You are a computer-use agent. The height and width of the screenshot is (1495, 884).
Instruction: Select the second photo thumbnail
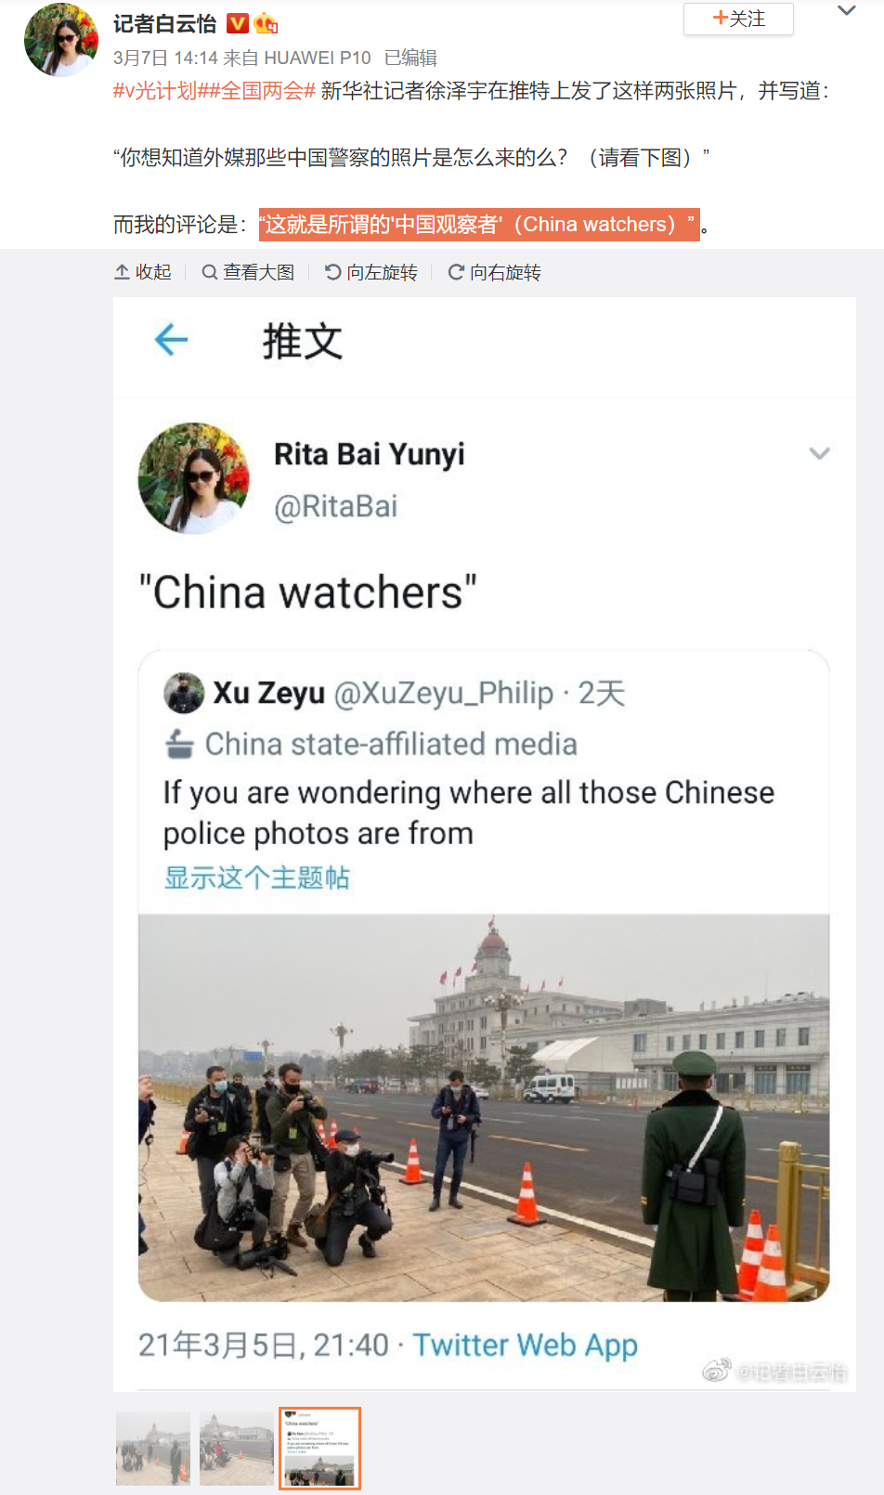(x=237, y=1449)
